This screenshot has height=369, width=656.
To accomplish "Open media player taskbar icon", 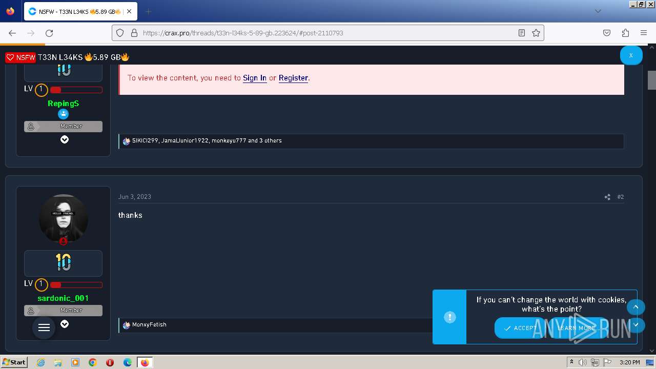I will click(75, 362).
